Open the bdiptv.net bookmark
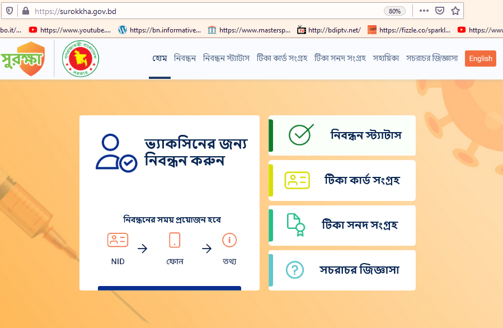 click(329, 30)
